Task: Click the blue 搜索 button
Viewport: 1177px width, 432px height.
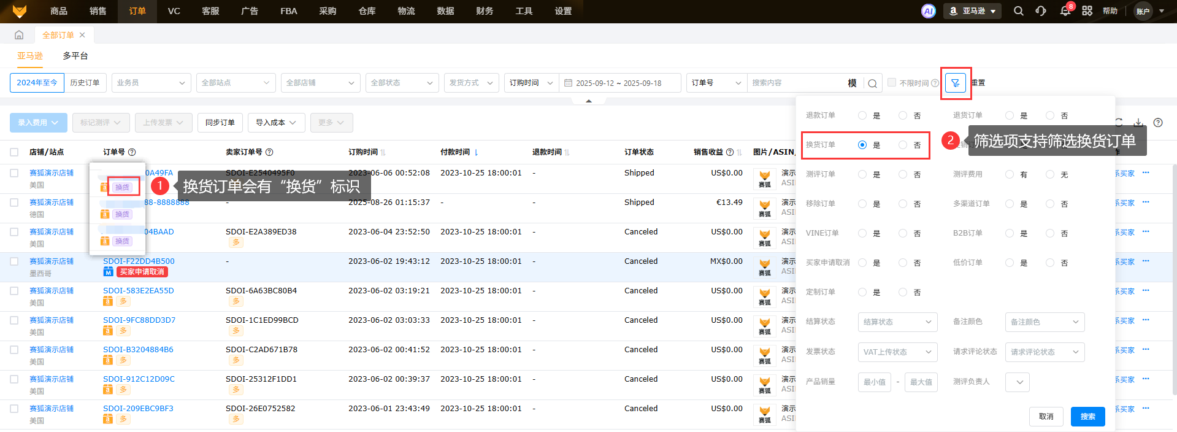Action: tap(1087, 417)
